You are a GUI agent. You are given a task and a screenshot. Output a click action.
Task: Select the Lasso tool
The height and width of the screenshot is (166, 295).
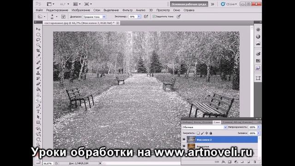point(38,40)
